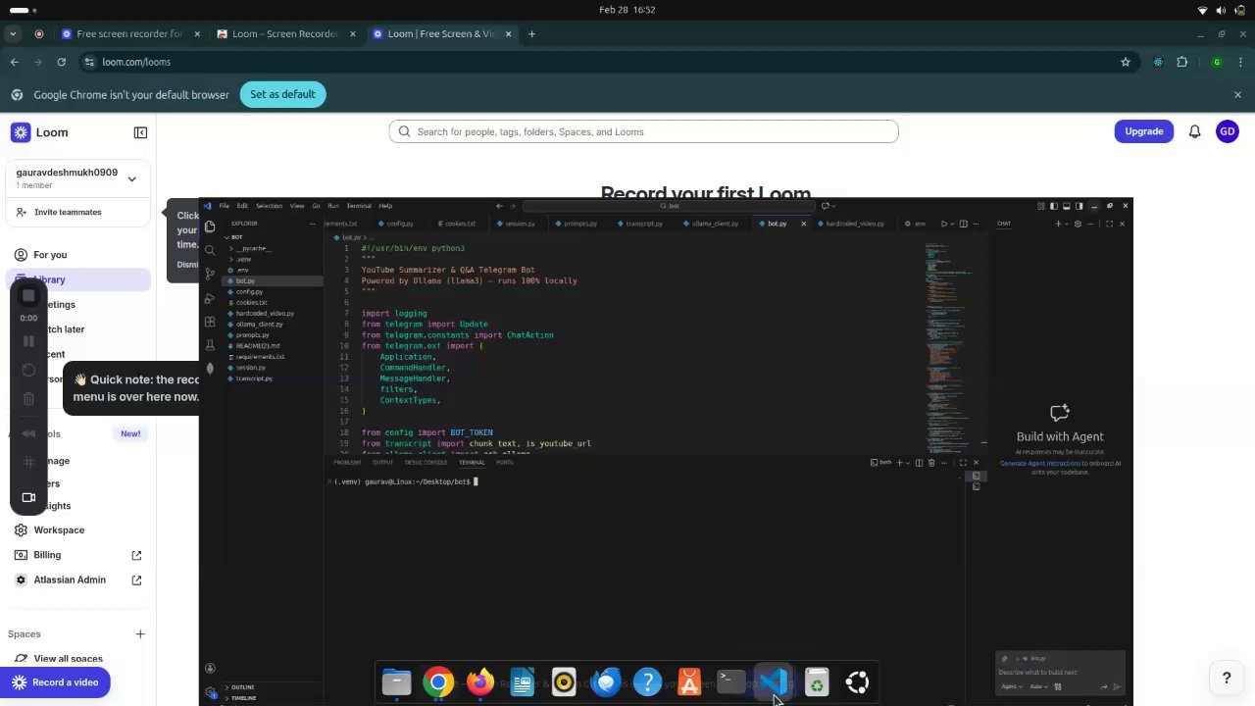Image resolution: width=1255 pixels, height=706 pixels.
Task: Open Files app in Ubuntu dock
Action: [396, 681]
